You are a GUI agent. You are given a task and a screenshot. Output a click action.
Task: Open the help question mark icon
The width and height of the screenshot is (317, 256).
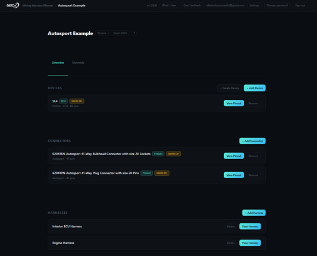click(x=134, y=33)
